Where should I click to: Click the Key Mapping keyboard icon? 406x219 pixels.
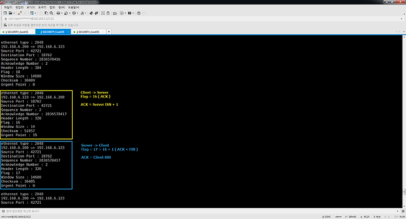coord(114,13)
